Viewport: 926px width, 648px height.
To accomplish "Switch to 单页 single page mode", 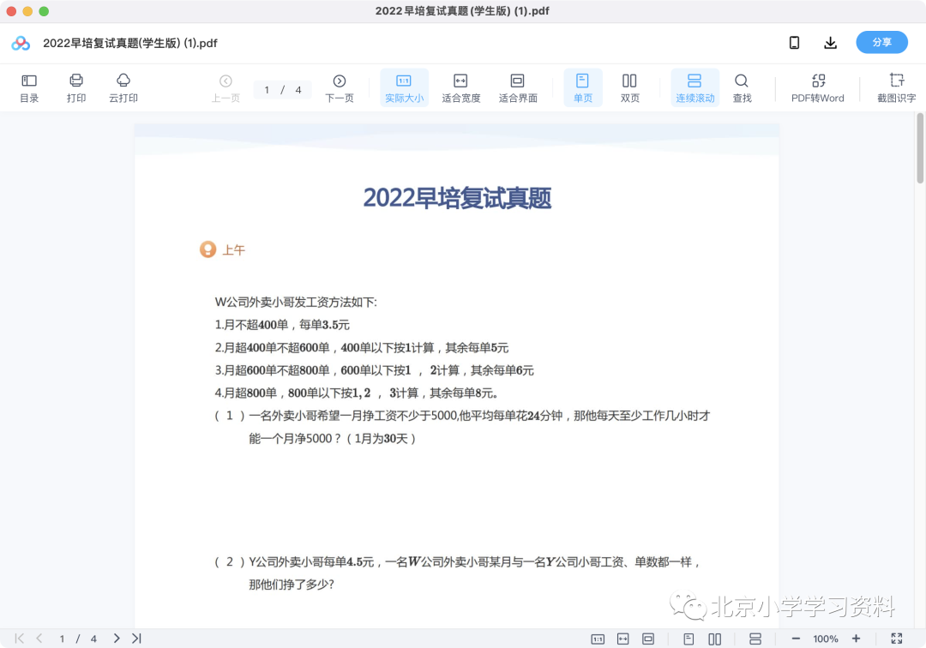I will tap(583, 88).
